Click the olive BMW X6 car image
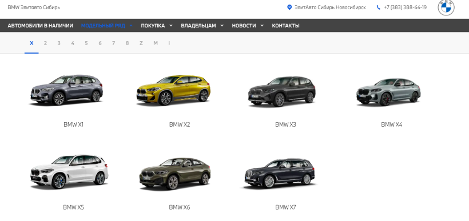The width and height of the screenshot is (469, 221). [175, 174]
